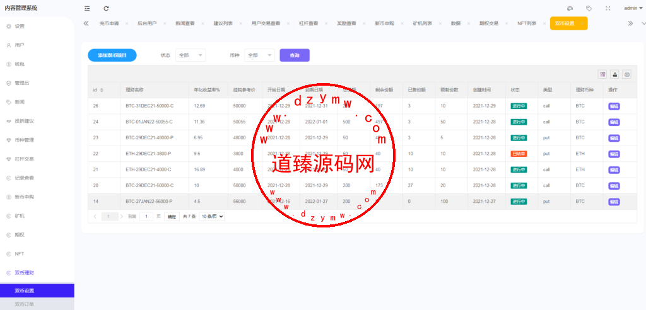Collapse the 双币理财 sidebar menu

[x=37, y=273]
